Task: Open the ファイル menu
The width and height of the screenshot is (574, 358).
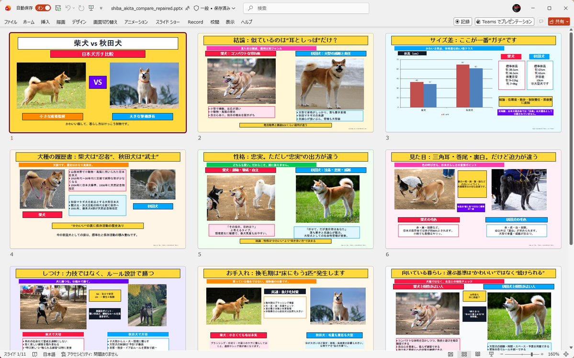Action: pyautogui.click(x=11, y=22)
